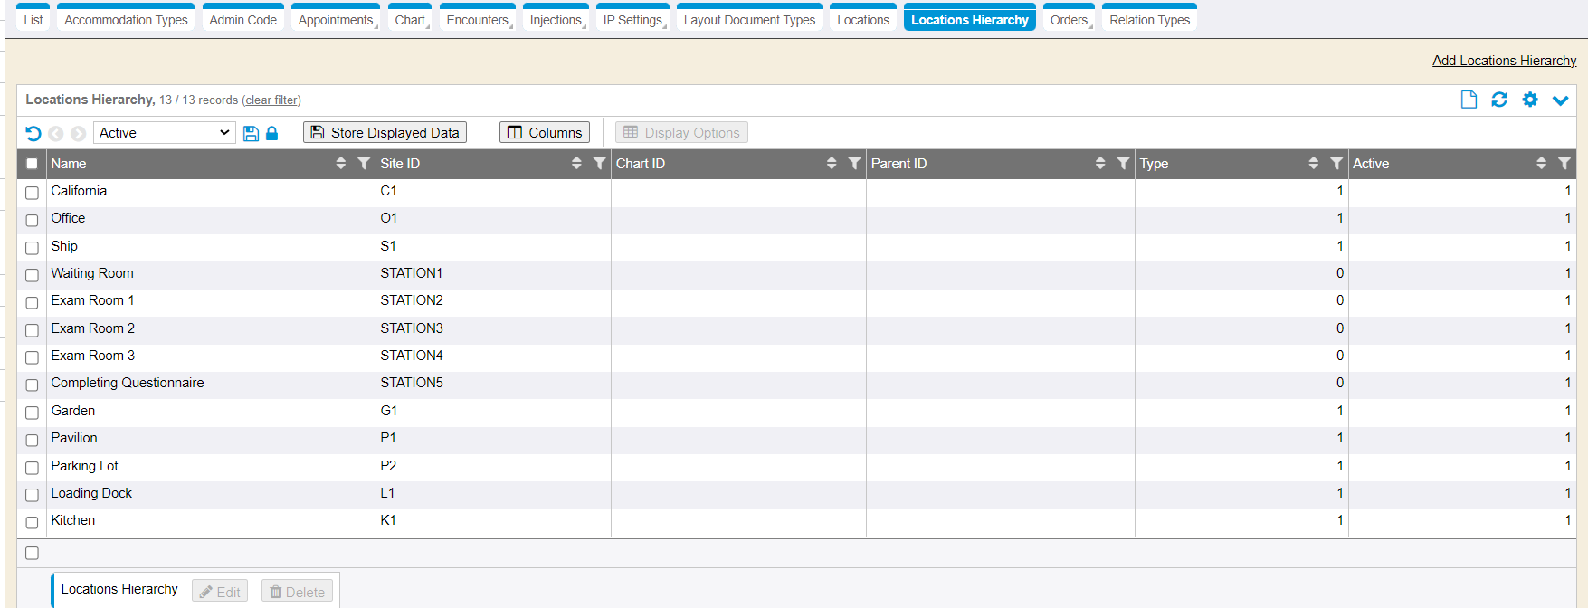Click the filter funnel in Name column

click(364, 163)
